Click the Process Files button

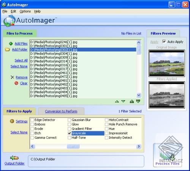click(168, 155)
